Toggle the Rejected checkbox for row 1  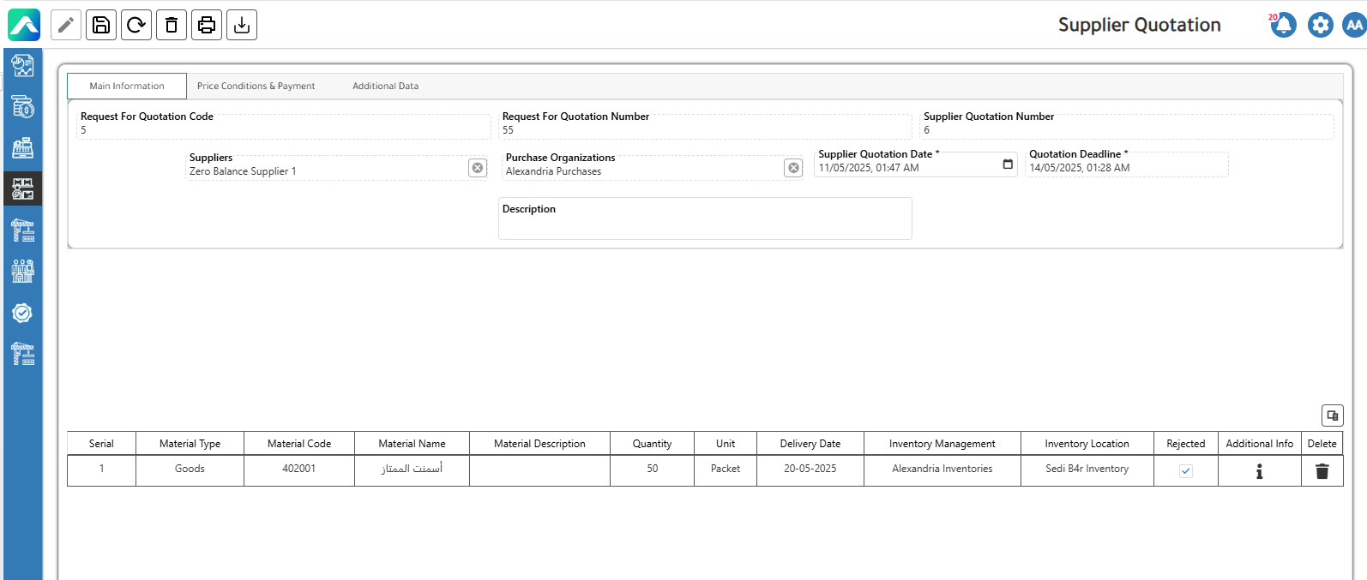[x=1185, y=471]
